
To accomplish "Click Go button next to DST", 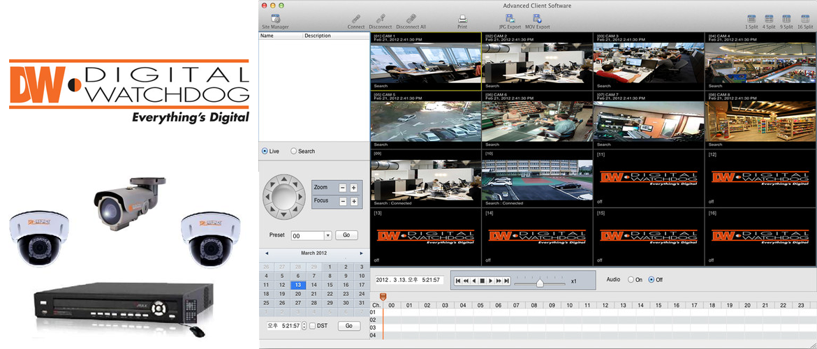I will pyautogui.click(x=349, y=326).
